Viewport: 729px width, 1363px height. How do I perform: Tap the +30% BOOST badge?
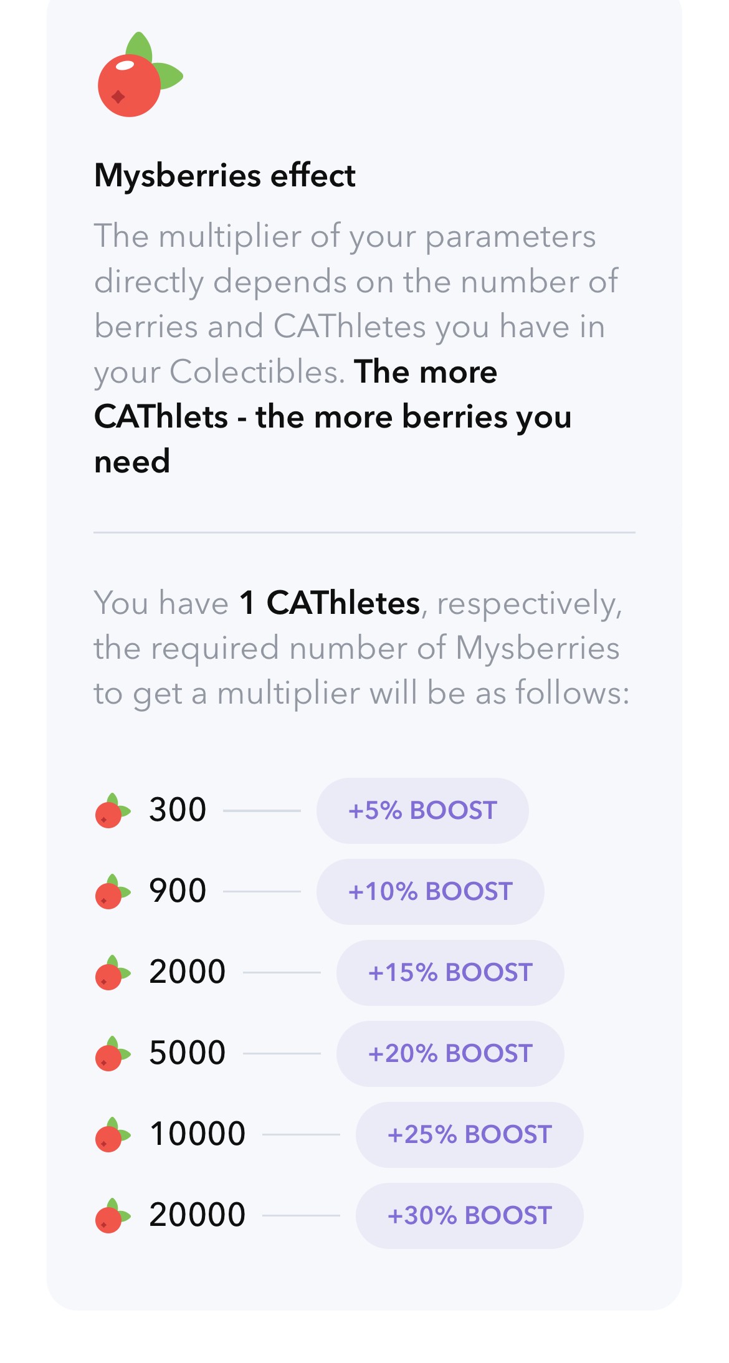469,1215
